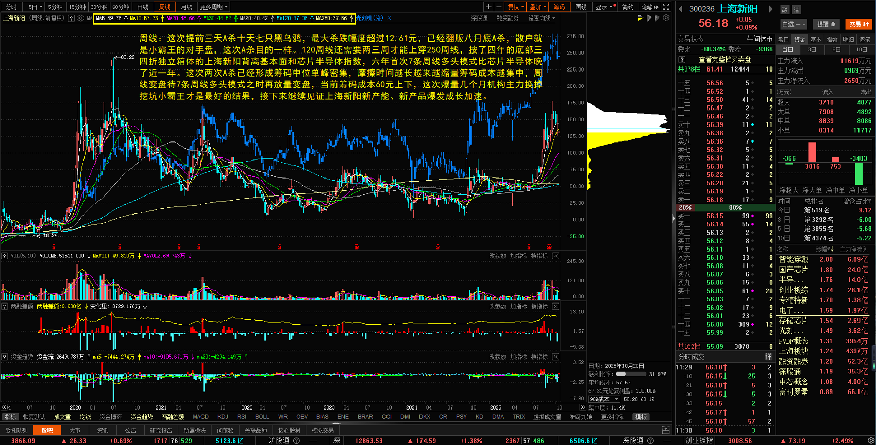Click the first flag icon above the price axis
The width and height of the screenshot is (876, 445).
tap(649, 17)
